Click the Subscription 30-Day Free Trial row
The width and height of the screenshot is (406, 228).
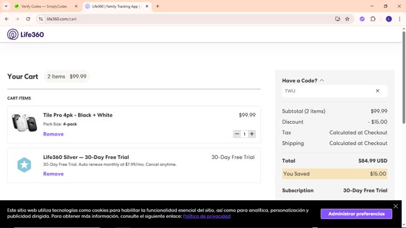pyautogui.click(x=335, y=191)
